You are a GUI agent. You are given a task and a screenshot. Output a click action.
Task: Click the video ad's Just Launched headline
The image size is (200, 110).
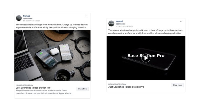pyautogui.click(x=126, y=87)
